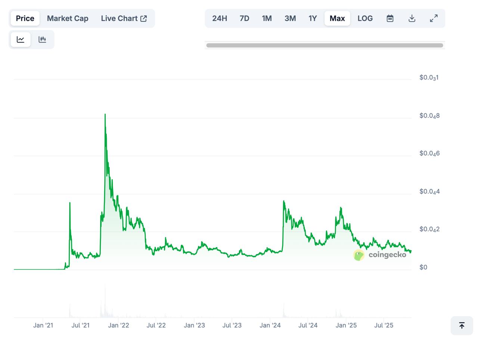Image resolution: width=478 pixels, height=340 pixels.
Task: Expand chart to fullscreen
Action: pos(434,18)
